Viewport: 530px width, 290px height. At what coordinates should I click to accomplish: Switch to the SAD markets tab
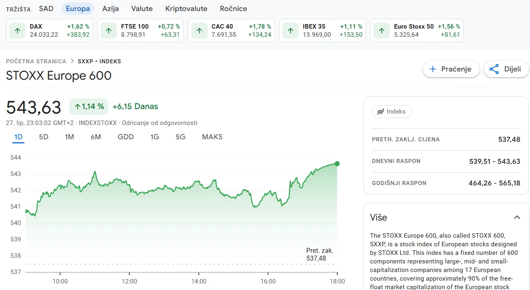[46, 9]
